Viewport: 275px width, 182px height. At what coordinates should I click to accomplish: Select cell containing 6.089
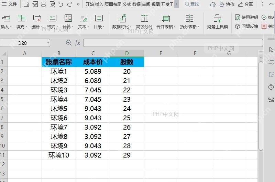(93, 81)
